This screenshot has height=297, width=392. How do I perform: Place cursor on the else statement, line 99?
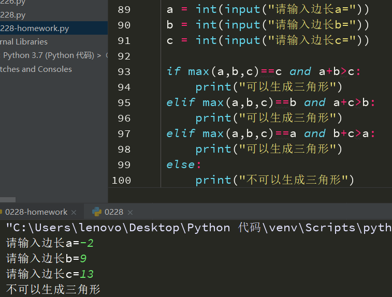point(180,165)
